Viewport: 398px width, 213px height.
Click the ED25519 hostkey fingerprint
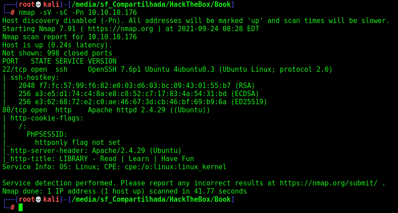131,102
